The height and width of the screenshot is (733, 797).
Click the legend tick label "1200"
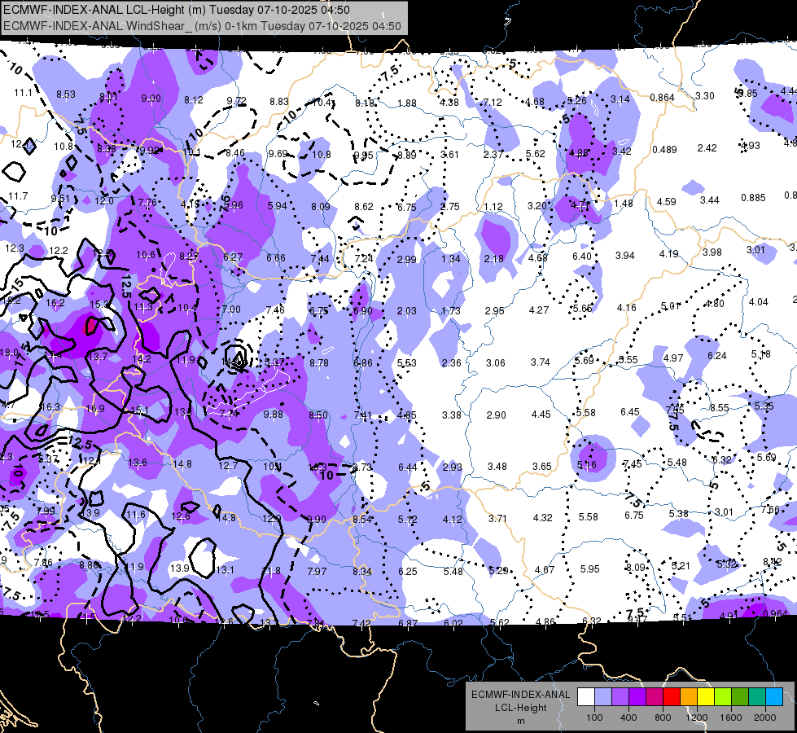[696, 718]
